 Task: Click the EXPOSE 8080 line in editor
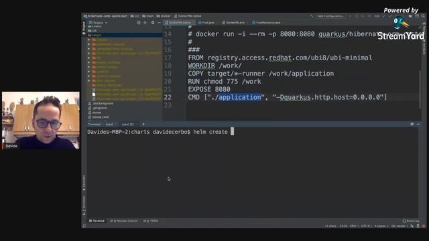pos(209,89)
